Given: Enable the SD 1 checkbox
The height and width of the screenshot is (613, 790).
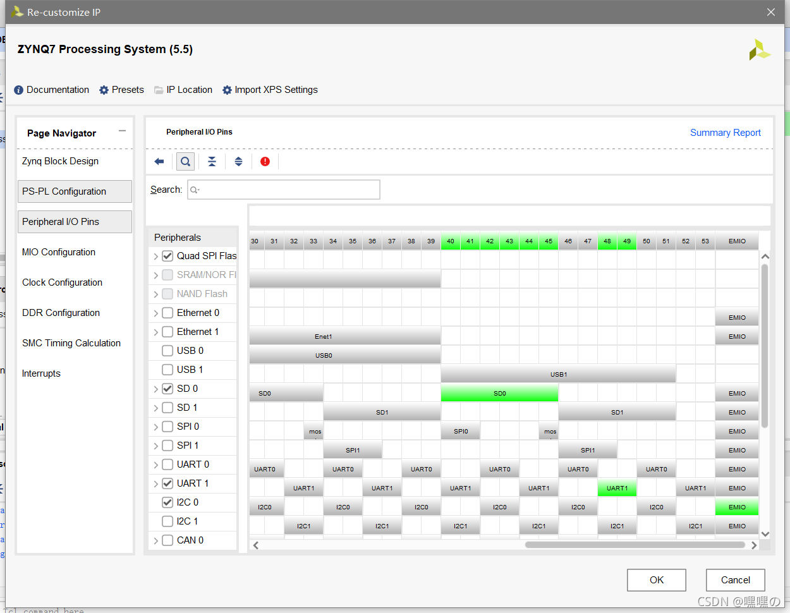Looking at the screenshot, I should point(167,408).
